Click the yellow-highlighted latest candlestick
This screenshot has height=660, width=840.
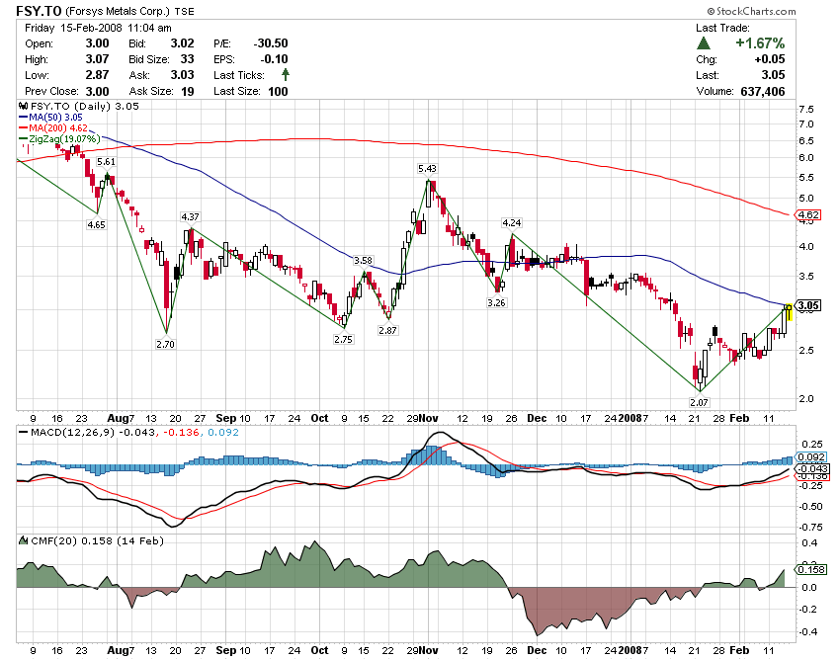[788, 314]
